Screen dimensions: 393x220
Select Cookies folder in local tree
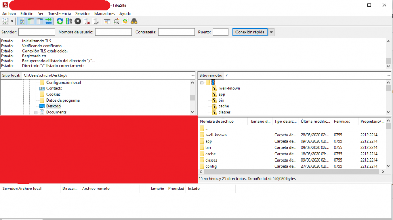point(53,94)
